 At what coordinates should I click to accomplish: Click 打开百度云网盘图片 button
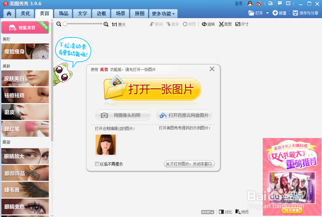click(184, 115)
